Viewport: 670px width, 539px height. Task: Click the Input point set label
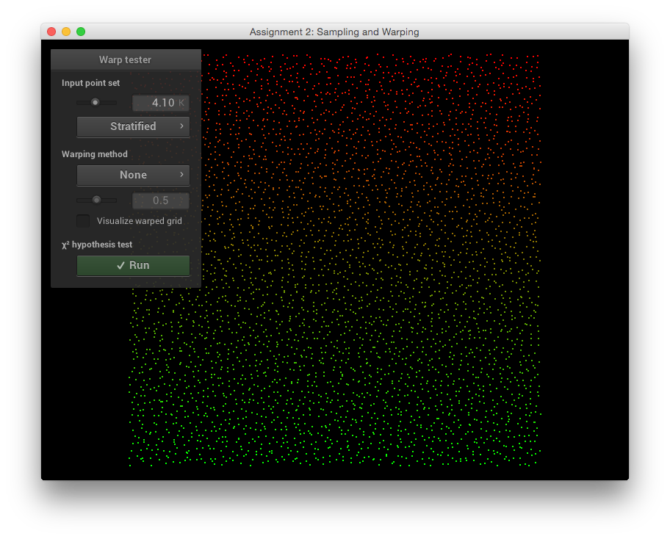coord(90,83)
